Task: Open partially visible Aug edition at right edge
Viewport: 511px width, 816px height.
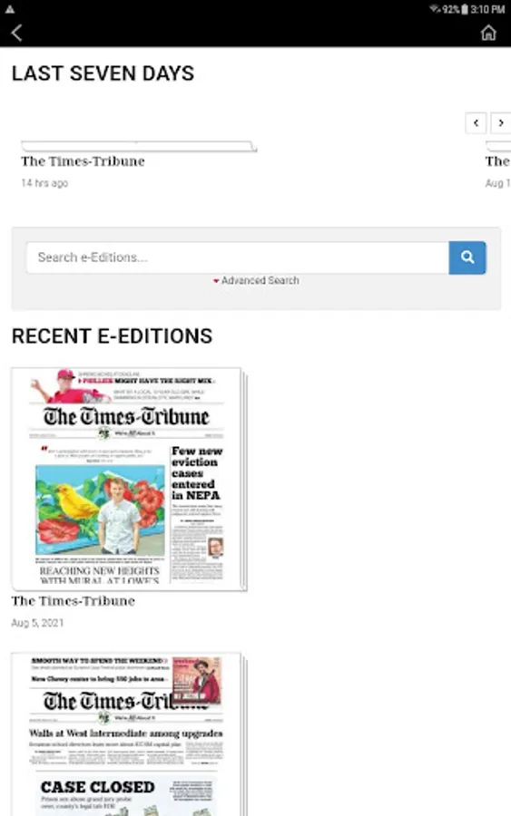Action: pyautogui.click(x=498, y=162)
